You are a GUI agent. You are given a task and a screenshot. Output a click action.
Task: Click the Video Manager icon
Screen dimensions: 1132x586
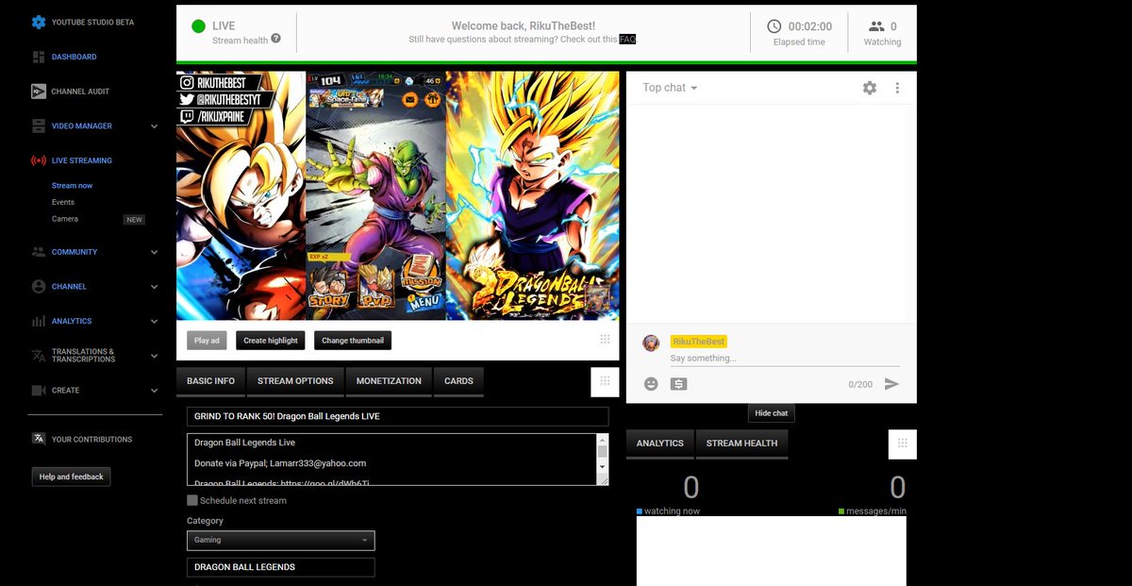click(39, 126)
